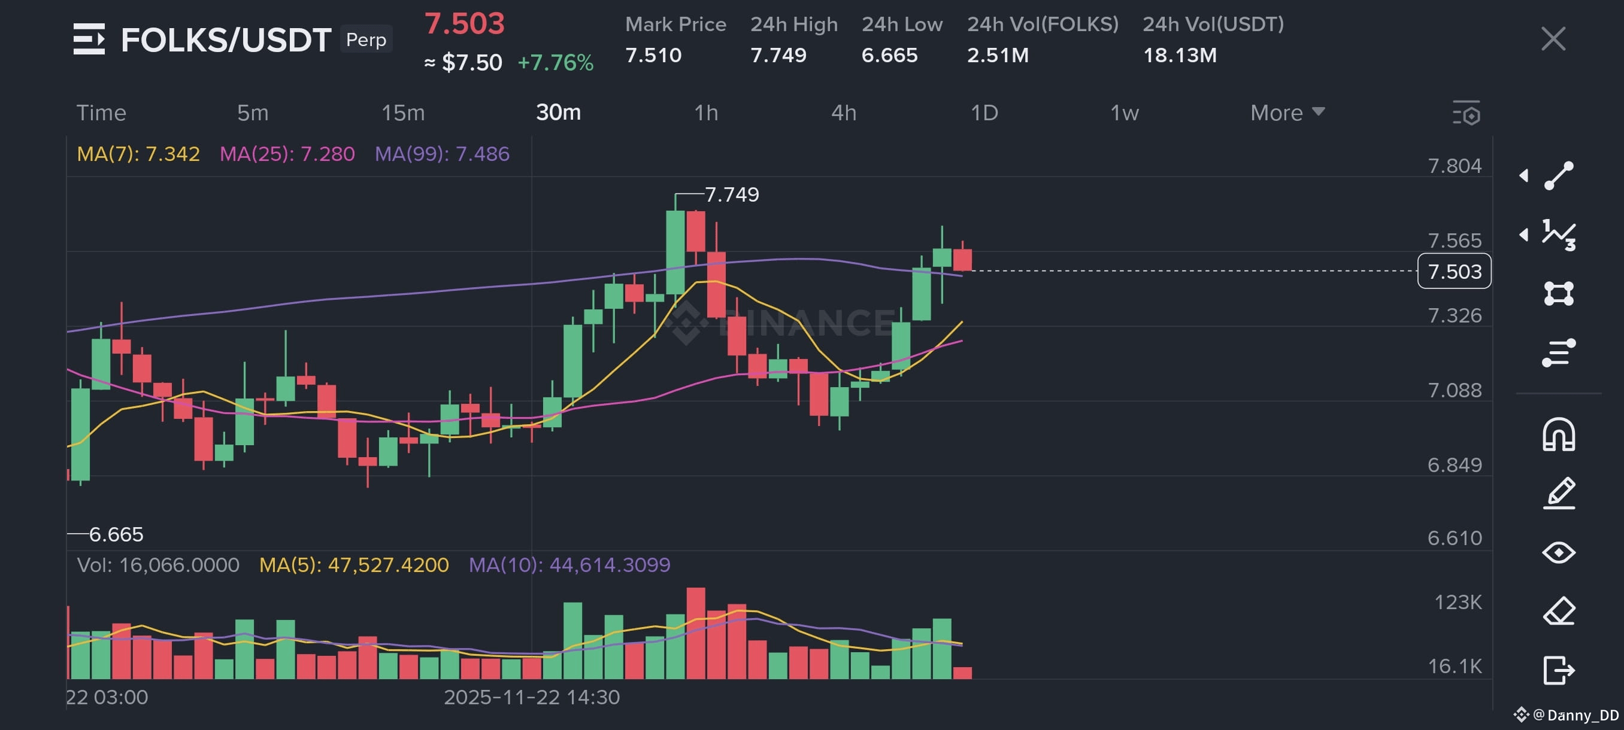Image resolution: width=1624 pixels, height=730 pixels.
Task: Open the FOLKS/USDT pair selector
Action: click(x=226, y=39)
